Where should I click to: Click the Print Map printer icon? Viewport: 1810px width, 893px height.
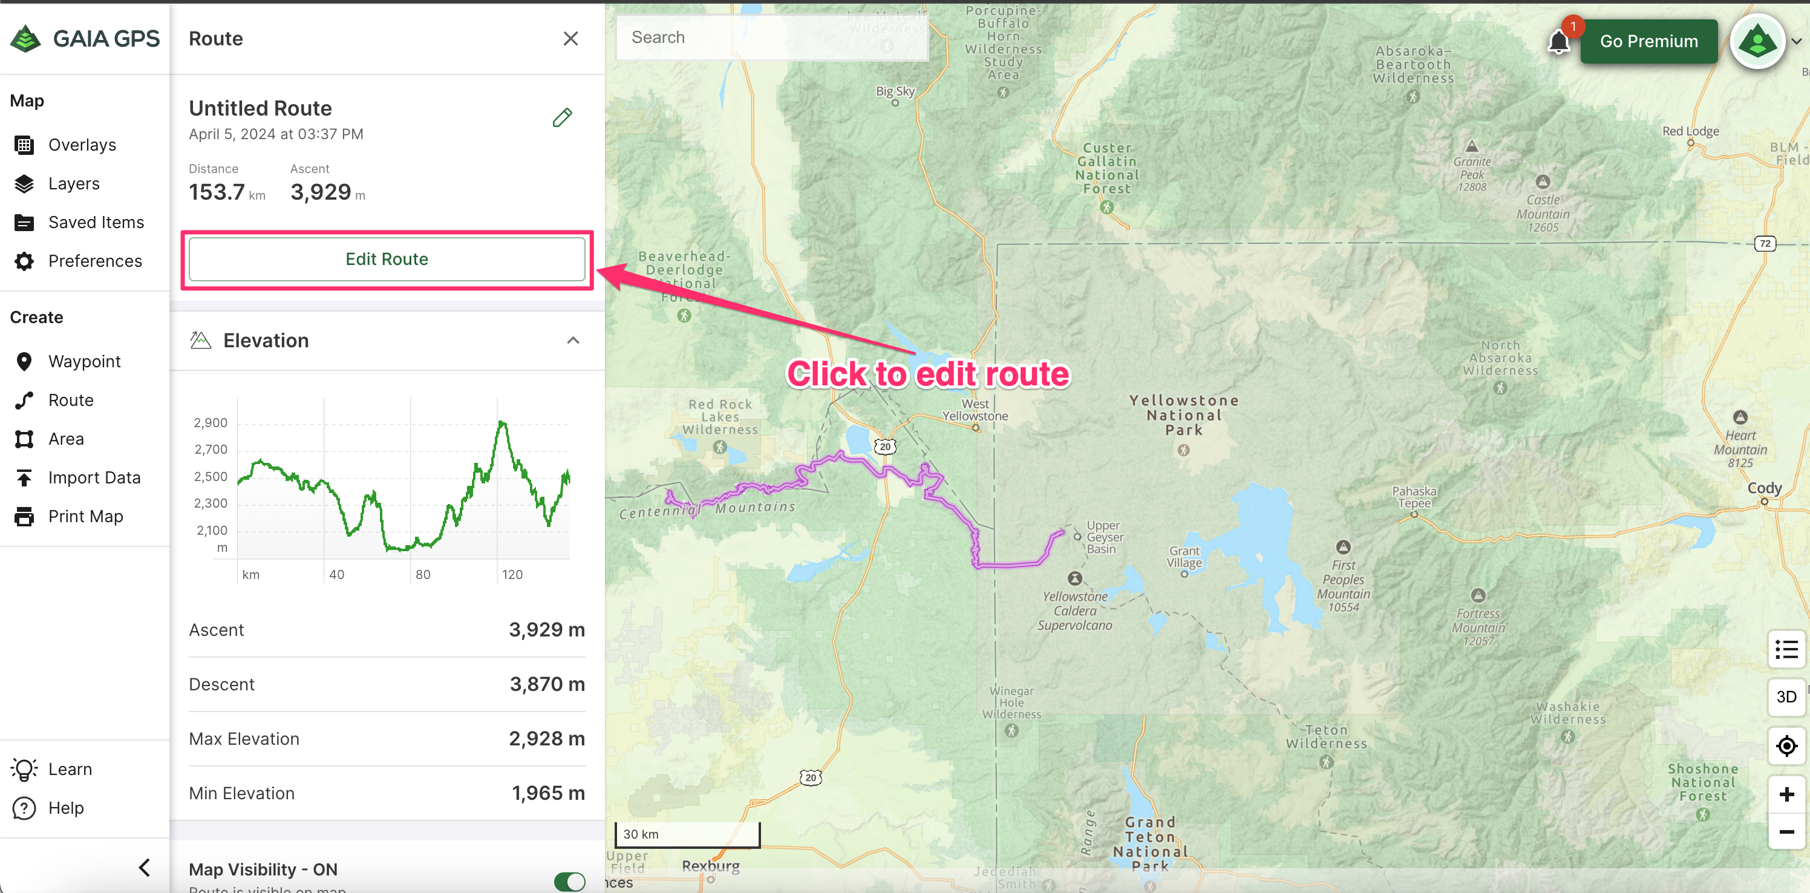pyautogui.click(x=24, y=517)
